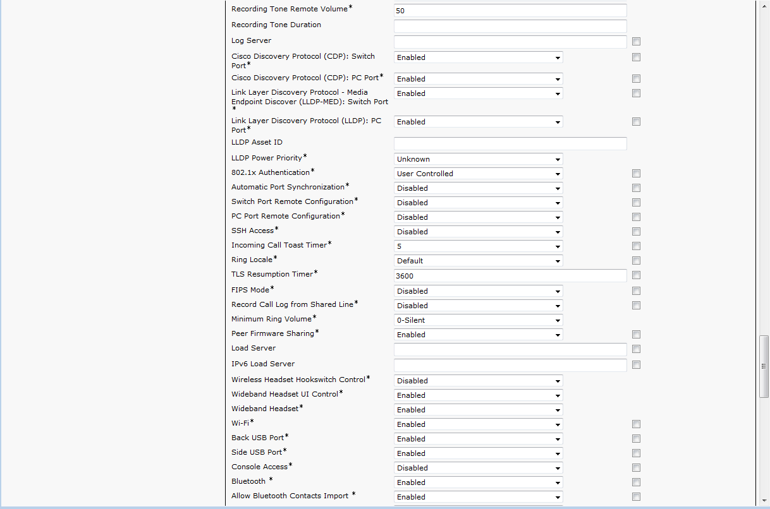Click the TLS Resumption Timer text field
The width and height of the screenshot is (770, 509).
pos(510,276)
